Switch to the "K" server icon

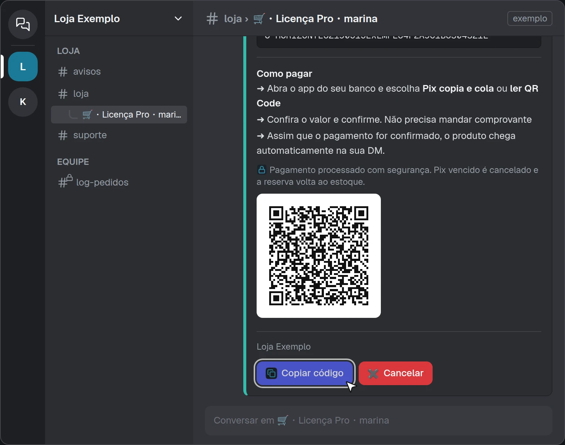point(23,102)
